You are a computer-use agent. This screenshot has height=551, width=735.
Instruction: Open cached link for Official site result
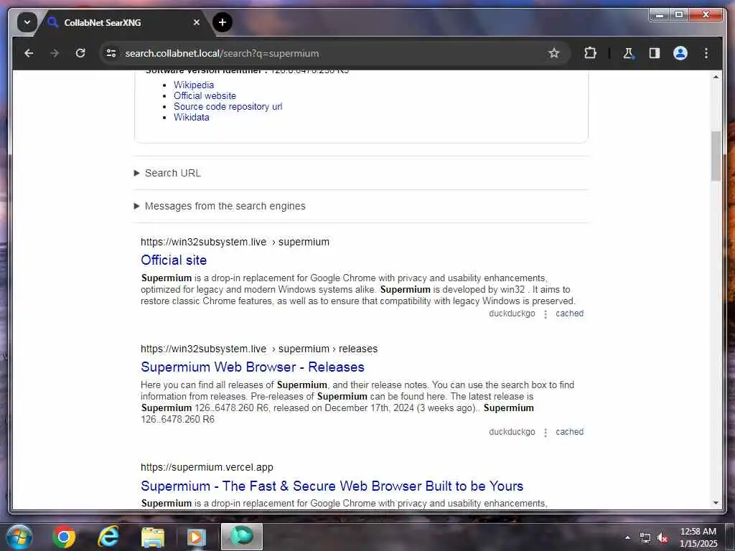569,314
